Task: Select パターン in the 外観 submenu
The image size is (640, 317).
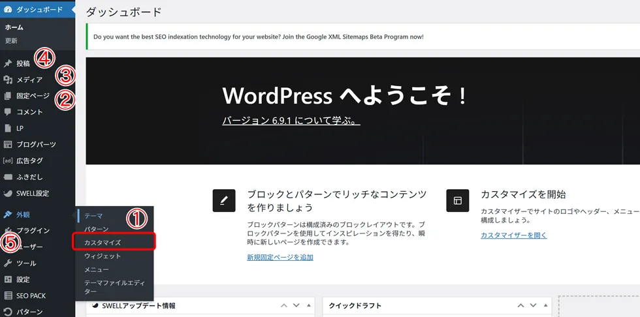Action: (x=97, y=230)
